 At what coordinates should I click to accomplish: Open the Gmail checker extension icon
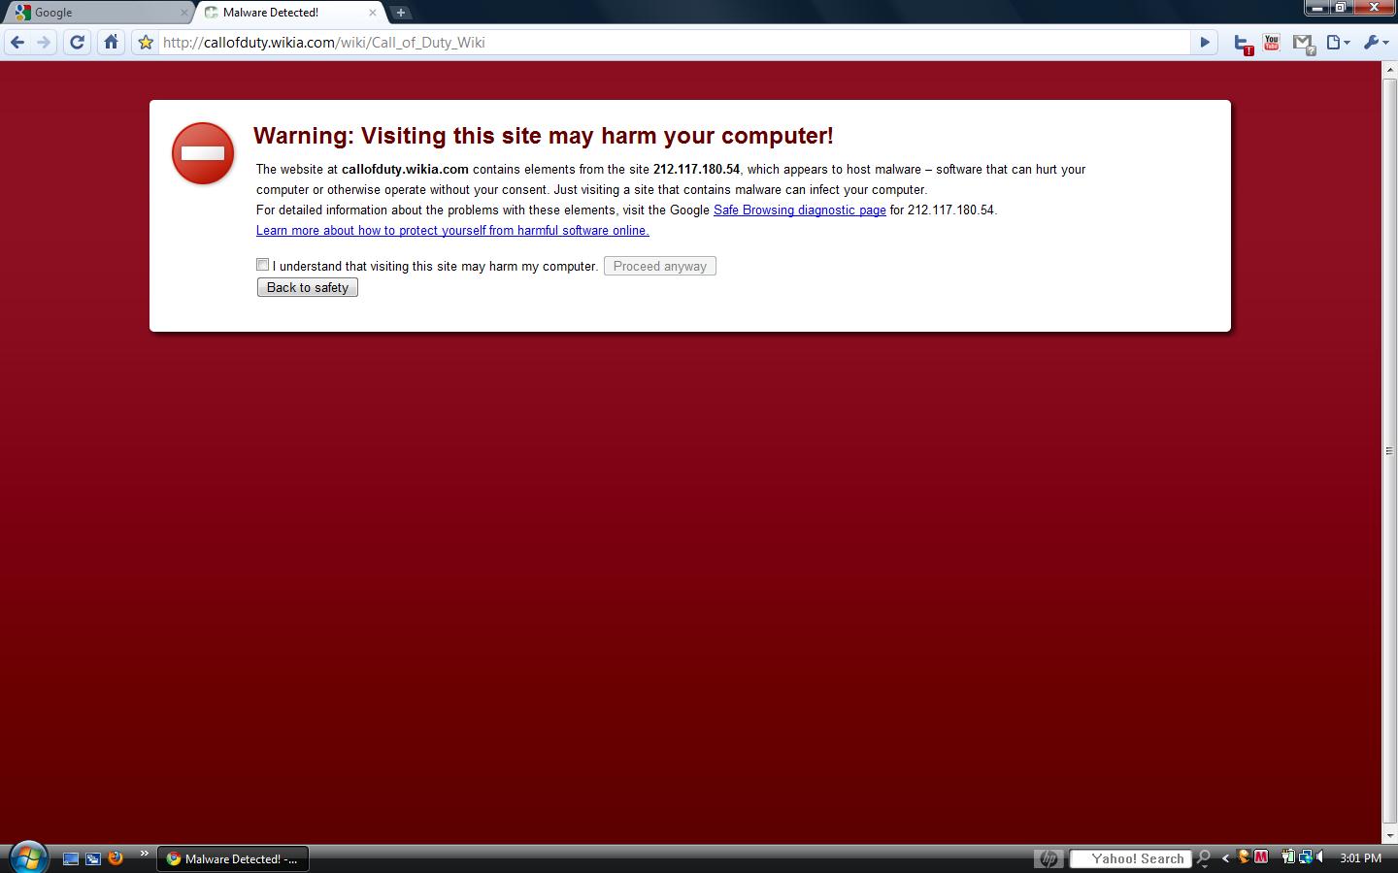click(x=1303, y=44)
